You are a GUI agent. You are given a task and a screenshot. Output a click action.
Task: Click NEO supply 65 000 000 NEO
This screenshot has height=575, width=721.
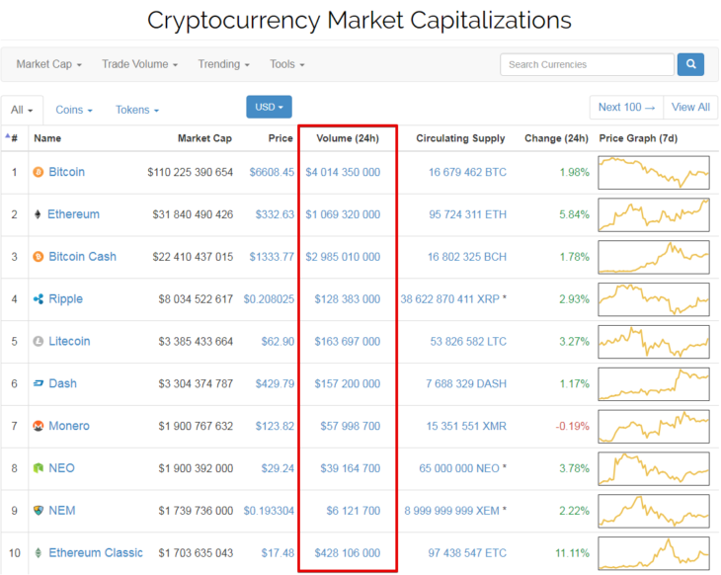click(x=459, y=468)
